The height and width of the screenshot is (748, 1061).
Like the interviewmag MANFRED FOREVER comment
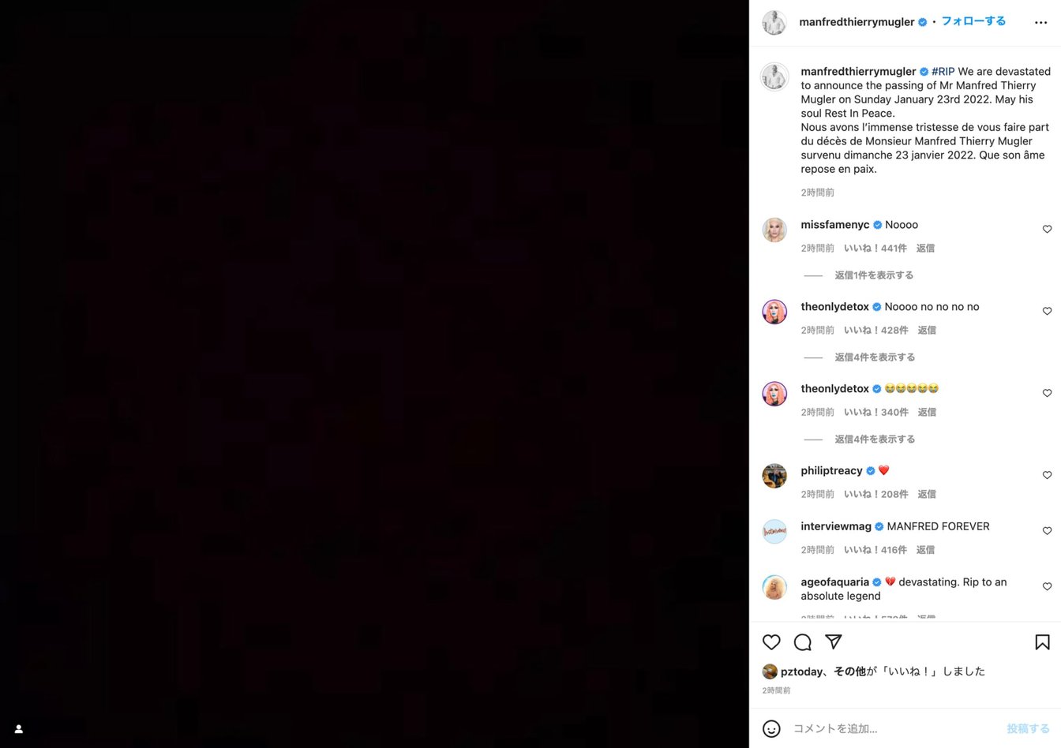click(1047, 530)
